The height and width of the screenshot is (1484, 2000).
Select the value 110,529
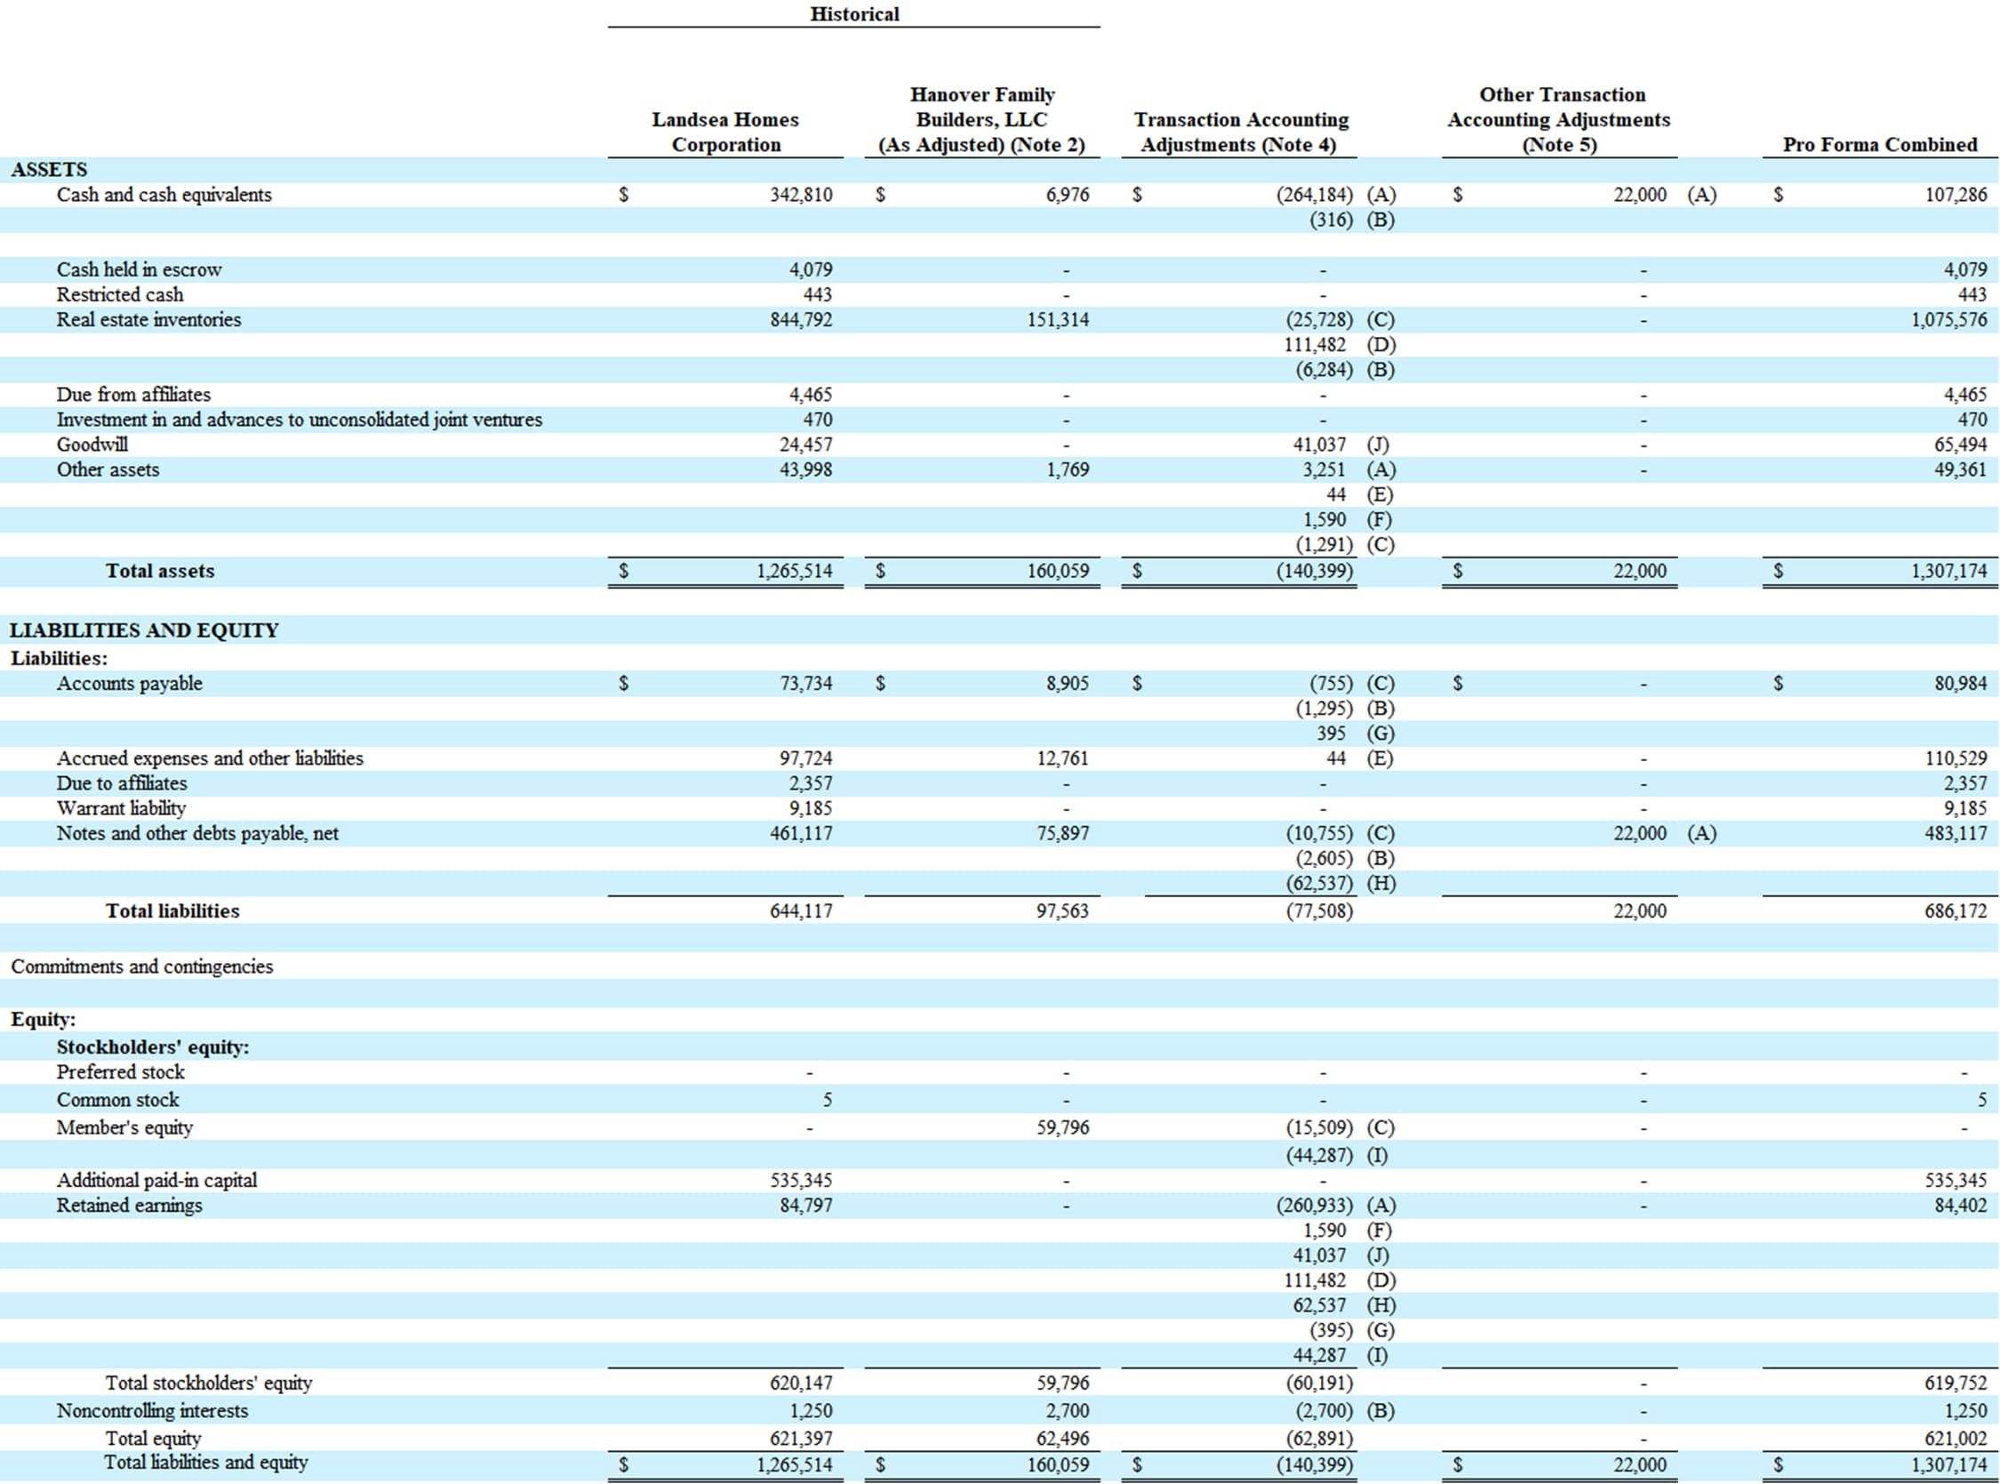click(1956, 758)
